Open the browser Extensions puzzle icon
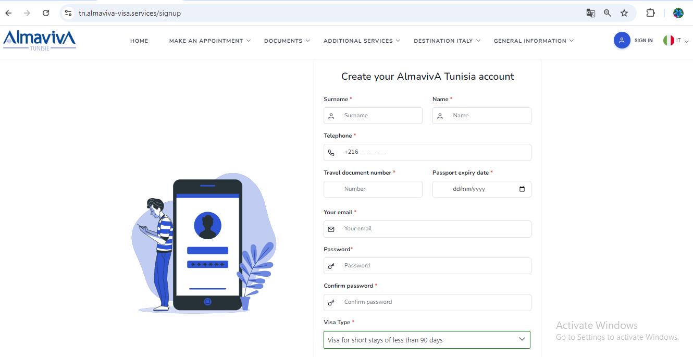 pos(650,13)
